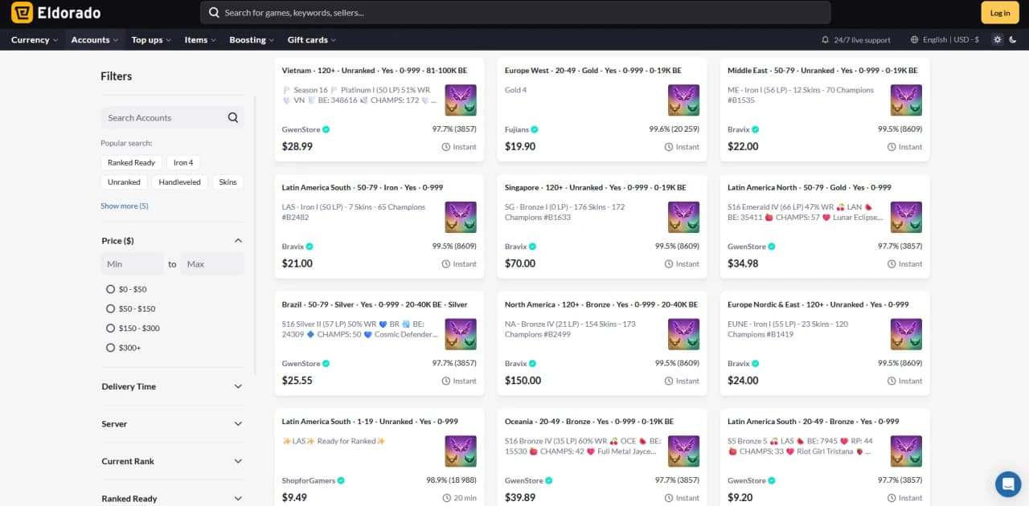Image resolution: width=1029 pixels, height=506 pixels.
Task: Focus the Search Accounts filter field
Action: 172,117
